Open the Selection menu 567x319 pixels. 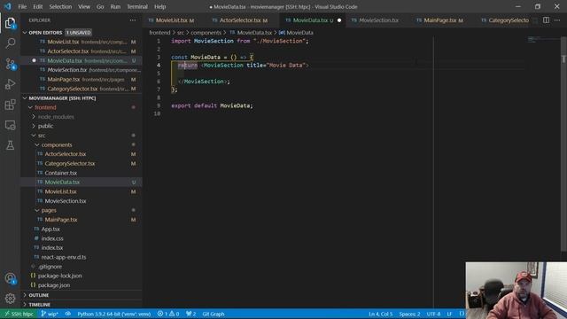(60, 6)
